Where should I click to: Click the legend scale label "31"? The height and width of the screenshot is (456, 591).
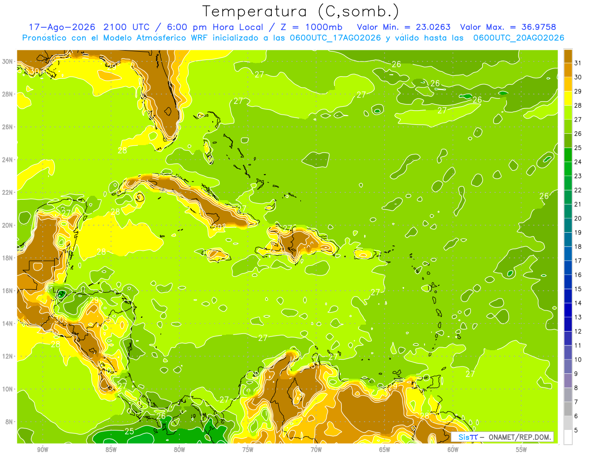click(x=578, y=62)
